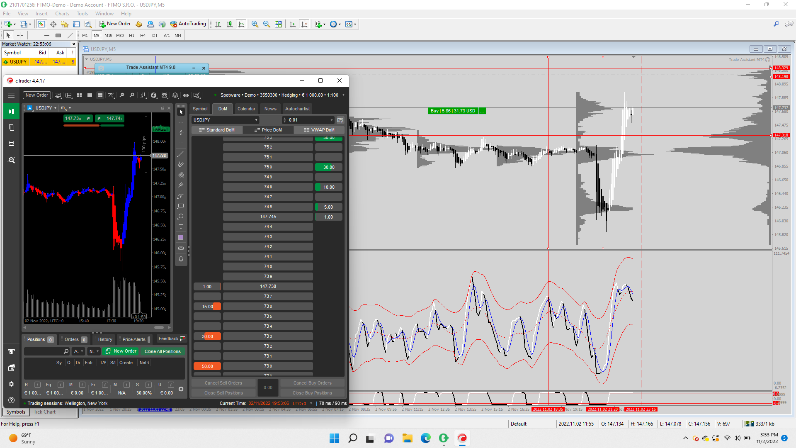The width and height of the screenshot is (796, 448).
Task: Expand the USDJPY symbol dropdown in DoM
Action: 256,120
